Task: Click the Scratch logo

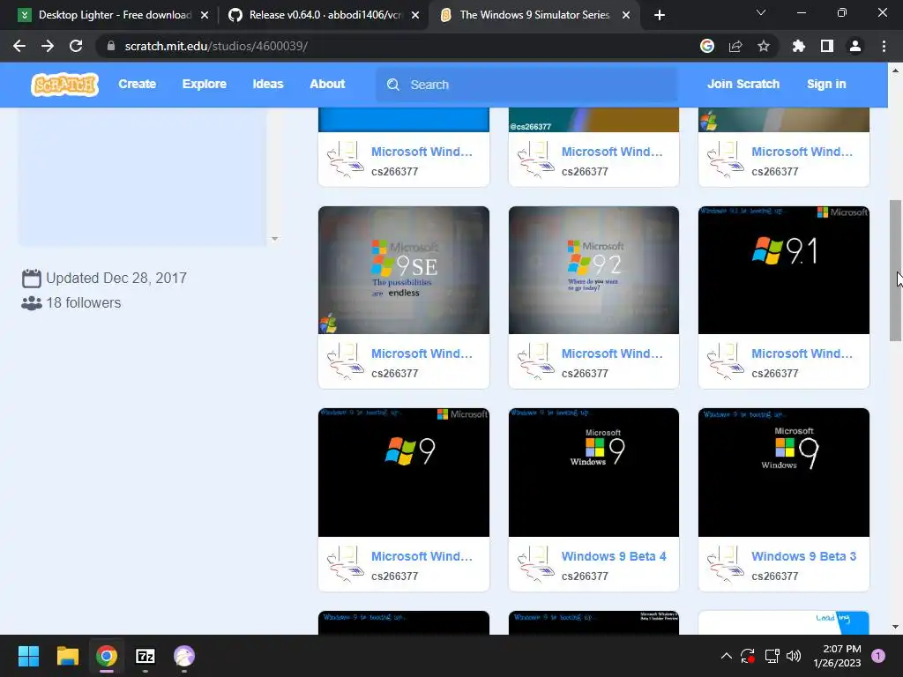Action: point(64,85)
